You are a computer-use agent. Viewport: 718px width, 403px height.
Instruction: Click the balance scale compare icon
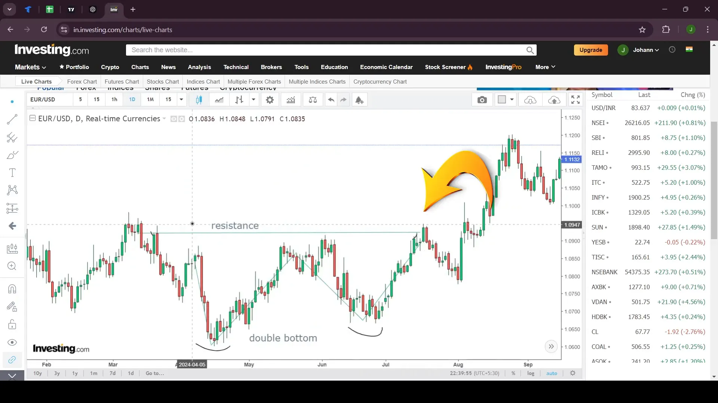pyautogui.click(x=313, y=100)
